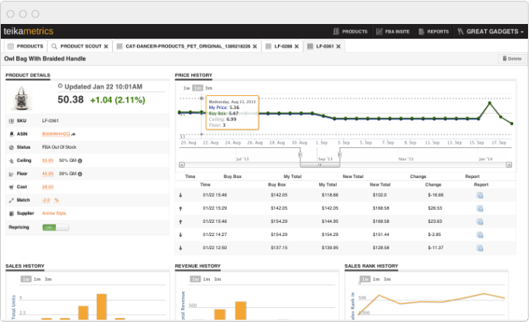
Task: Click the owl bag product thumbnail
Action: point(25,99)
